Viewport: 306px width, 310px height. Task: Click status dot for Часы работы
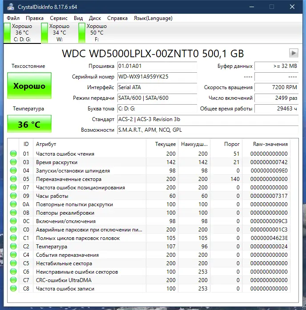13,196
